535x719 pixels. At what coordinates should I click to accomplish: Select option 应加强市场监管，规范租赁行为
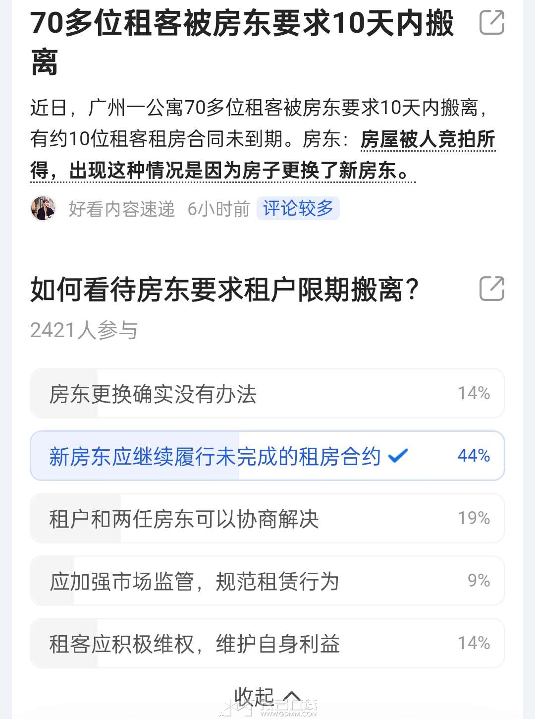pyautogui.click(x=267, y=581)
